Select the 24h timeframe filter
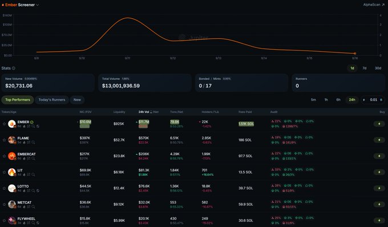This screenshot has width=388, height=227. [352, 100]
